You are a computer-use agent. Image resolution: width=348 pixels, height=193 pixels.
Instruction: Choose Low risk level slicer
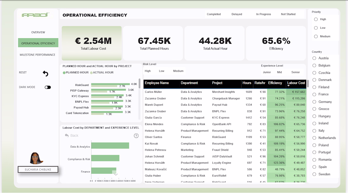[x=162, y=71]
